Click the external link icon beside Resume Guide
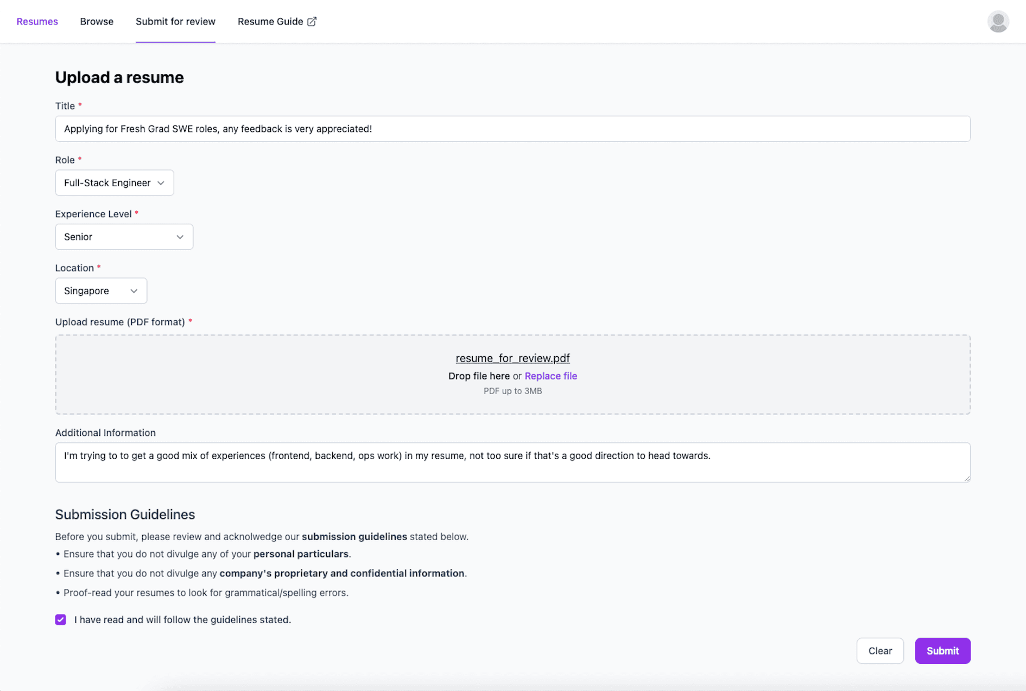1026x691 pixels. click(x=312, y=22)
